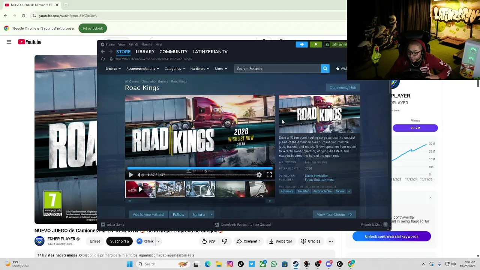Go back in Chrome browser

(x=5, y=16)
